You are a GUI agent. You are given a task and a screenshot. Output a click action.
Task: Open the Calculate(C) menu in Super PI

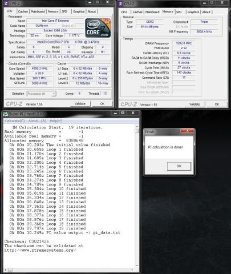(x=15, y=121)
